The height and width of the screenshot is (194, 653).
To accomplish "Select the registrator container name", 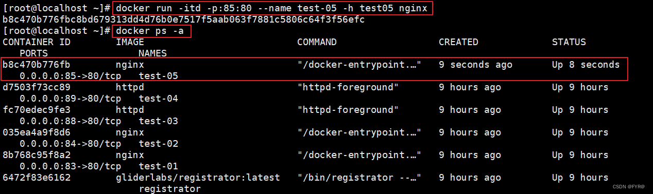I will pos(169,189).
